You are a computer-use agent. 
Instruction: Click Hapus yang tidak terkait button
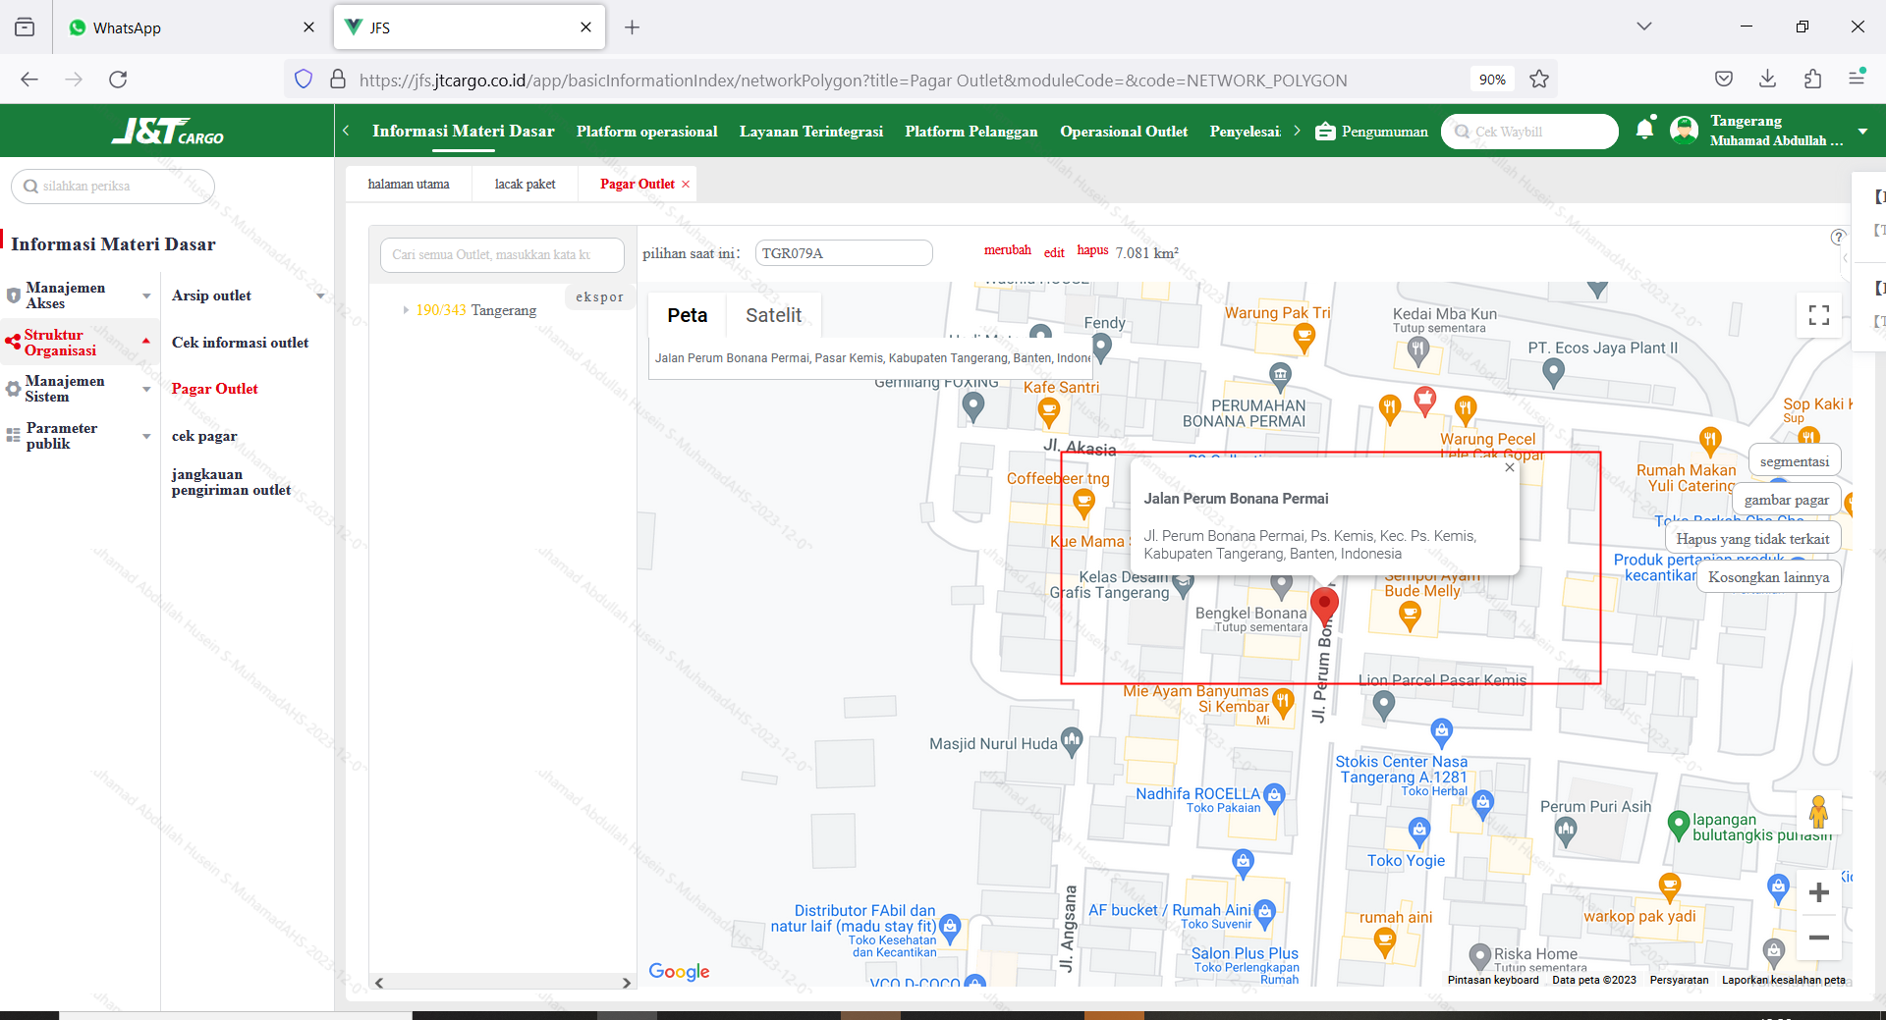[1752, 539]
